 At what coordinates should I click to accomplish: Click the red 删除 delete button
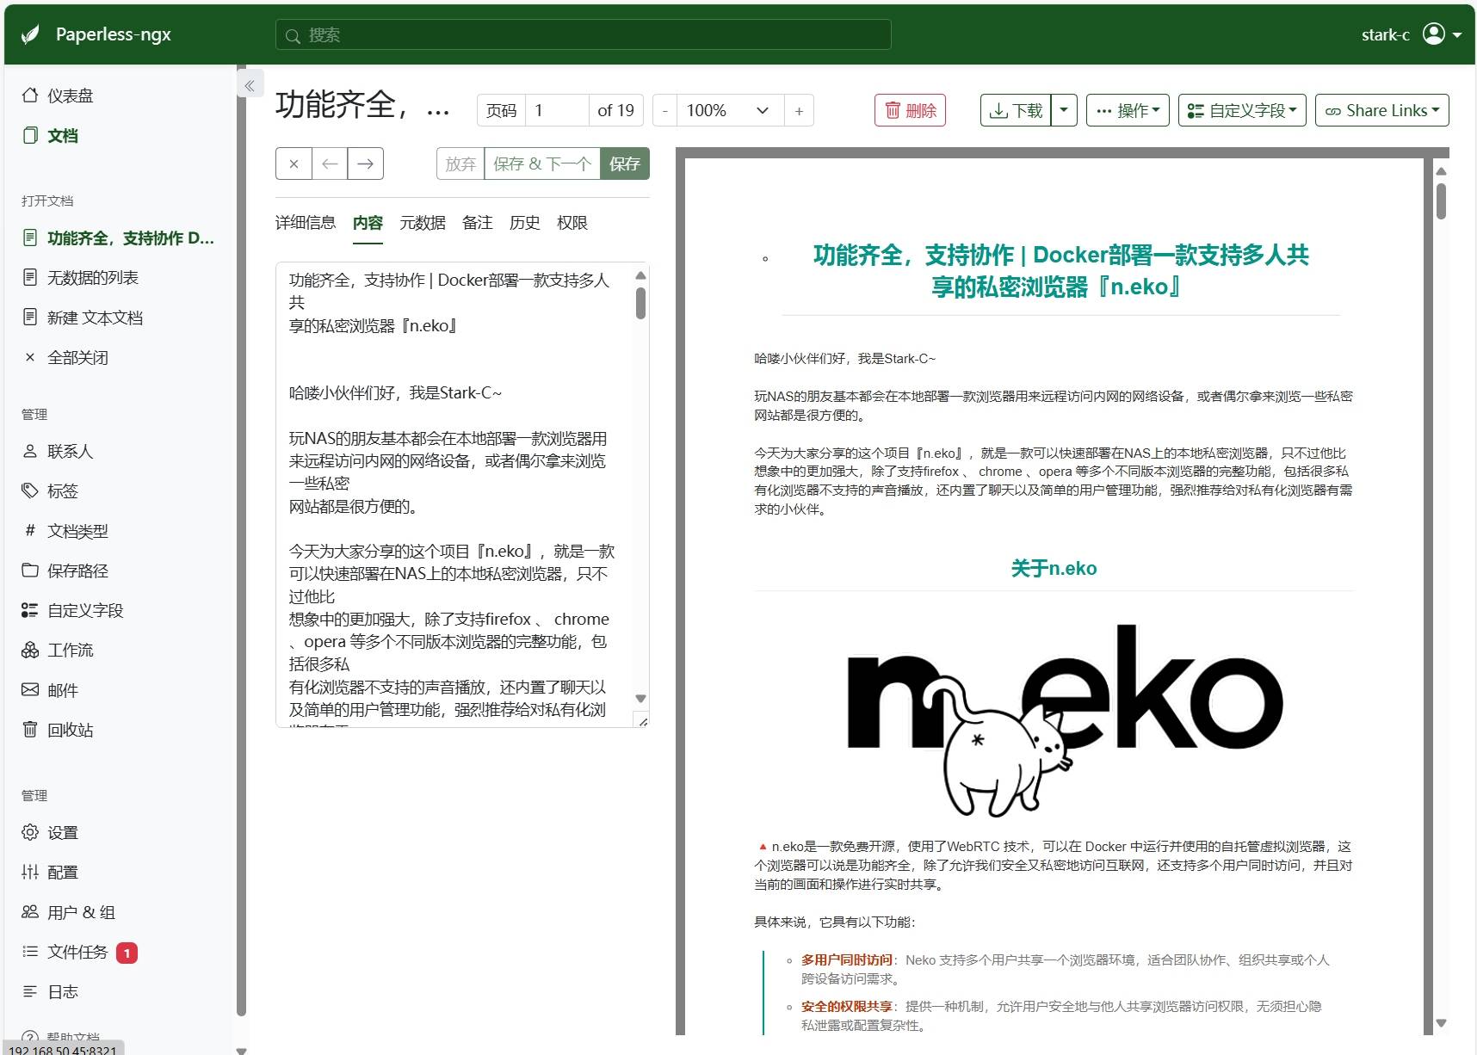pos(910,110)
